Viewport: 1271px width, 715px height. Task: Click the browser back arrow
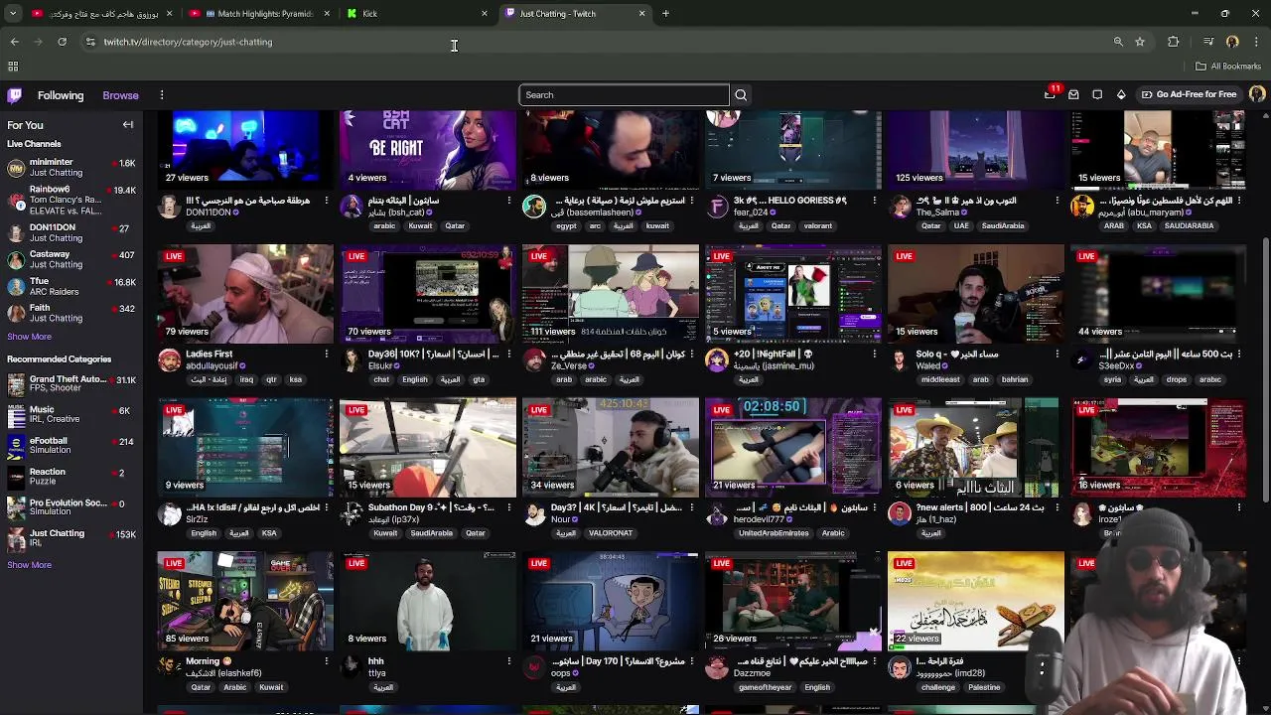coord(14,42)
